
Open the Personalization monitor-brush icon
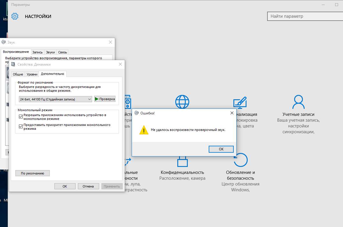coord(240,102)
